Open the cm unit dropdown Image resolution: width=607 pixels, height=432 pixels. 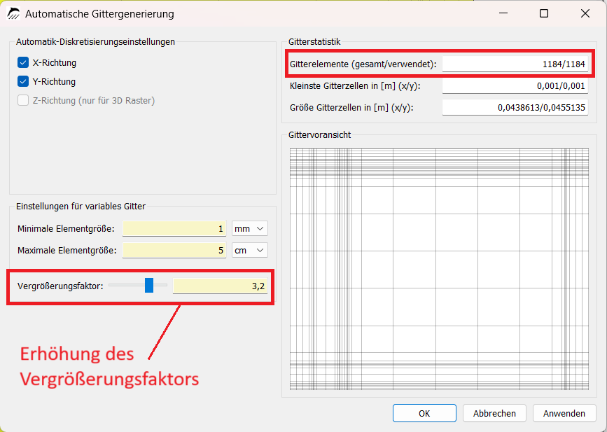(x=250, y=250)
